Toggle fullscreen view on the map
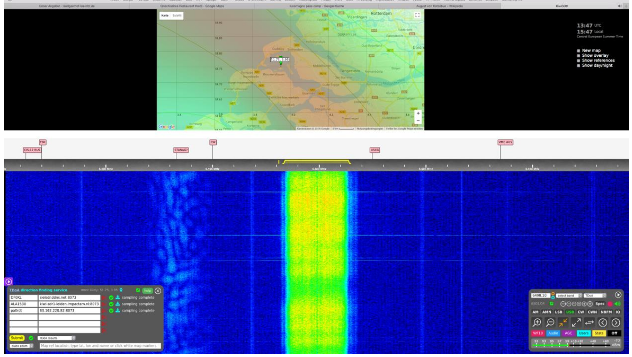Viewport: 632px width, 357px height. point(417,15)
